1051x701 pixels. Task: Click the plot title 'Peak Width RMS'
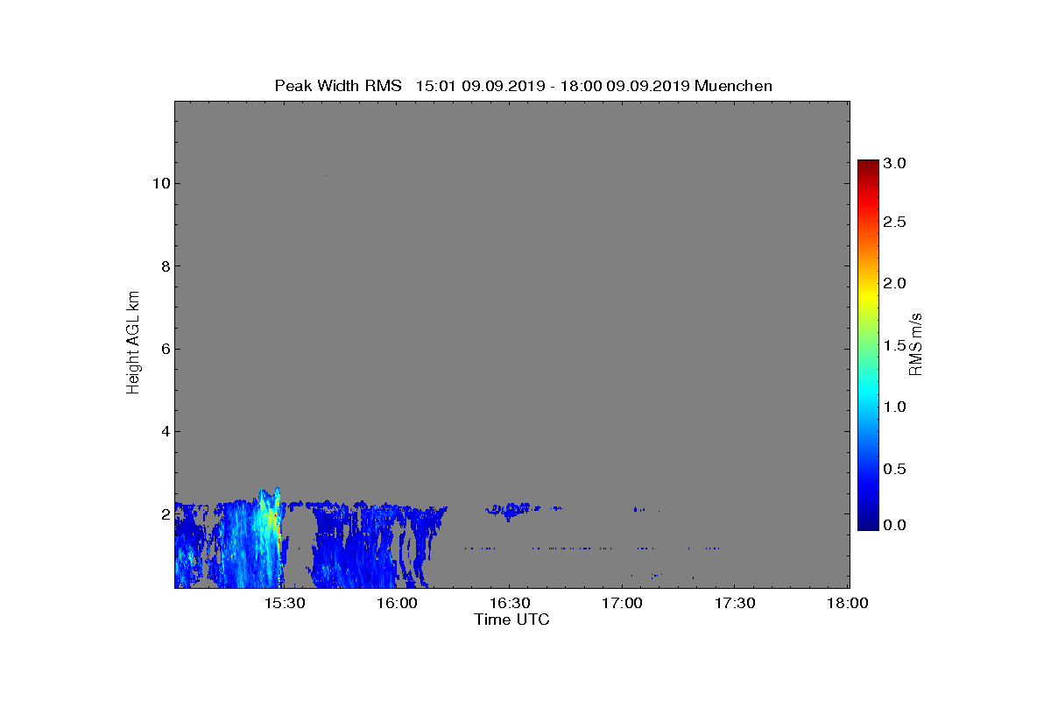(338, 86)
